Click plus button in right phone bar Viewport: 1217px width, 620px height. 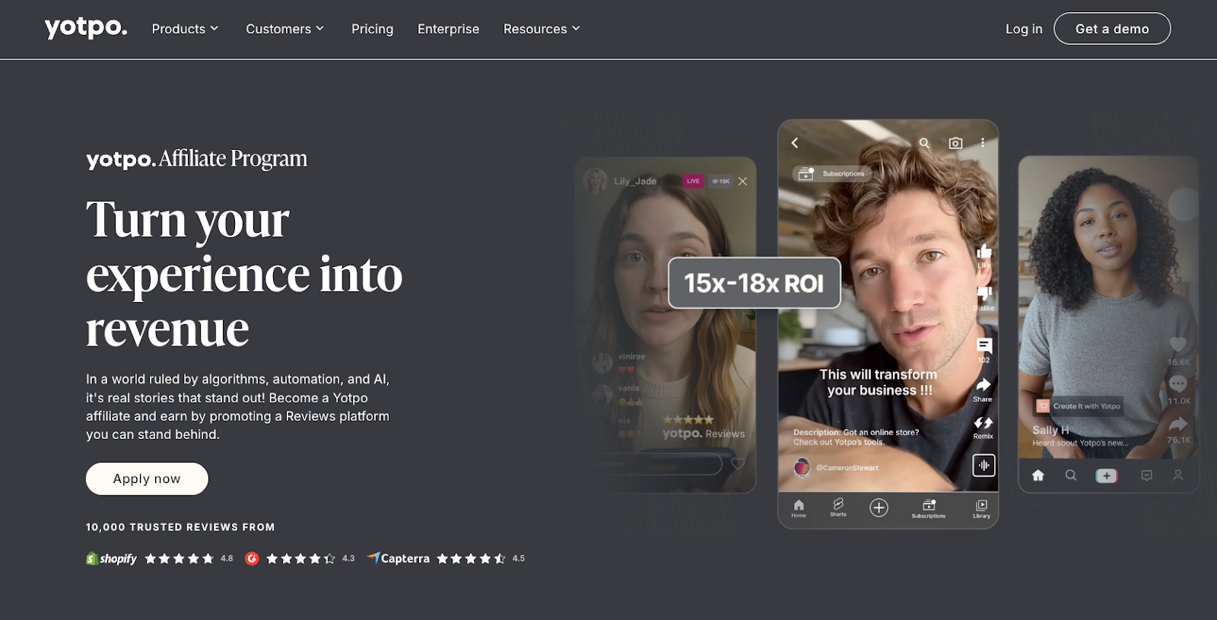click(x=1107, y=475)
